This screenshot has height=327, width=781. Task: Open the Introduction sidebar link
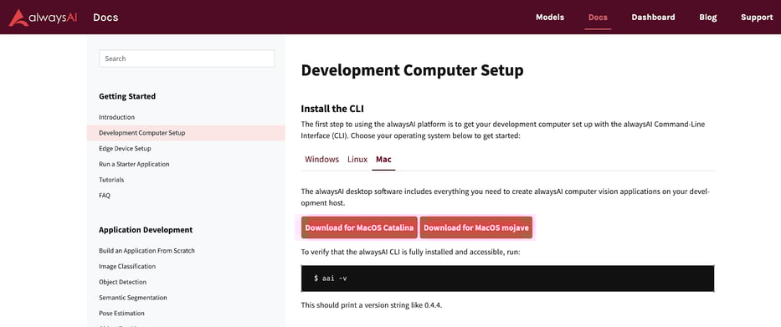116,117
